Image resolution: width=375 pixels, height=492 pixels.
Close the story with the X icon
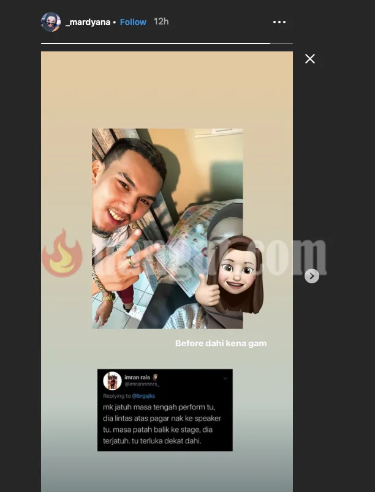click(310, 59)
